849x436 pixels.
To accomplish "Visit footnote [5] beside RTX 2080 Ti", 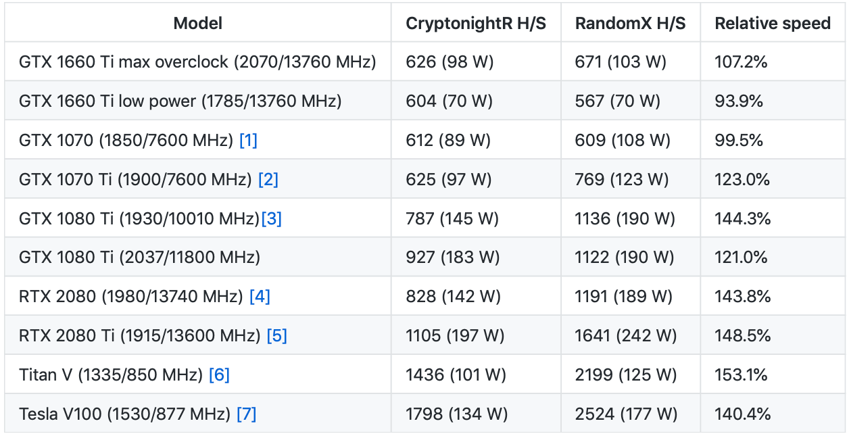I will (277, 336).
